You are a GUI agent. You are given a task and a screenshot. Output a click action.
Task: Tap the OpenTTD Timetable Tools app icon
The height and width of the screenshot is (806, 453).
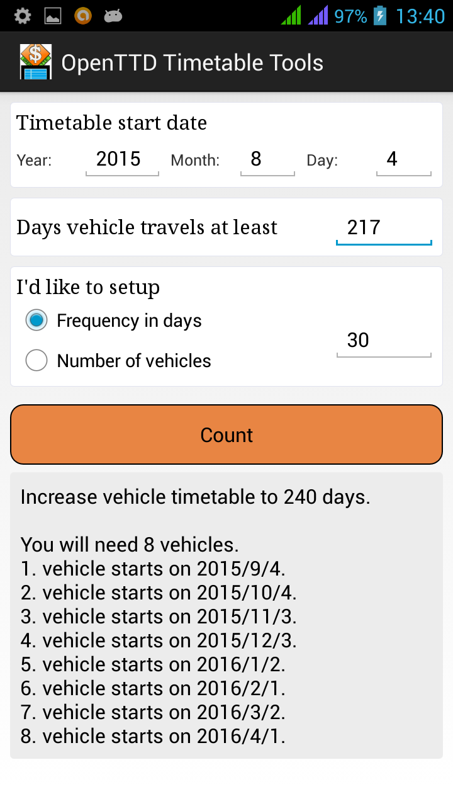(36, 62)
